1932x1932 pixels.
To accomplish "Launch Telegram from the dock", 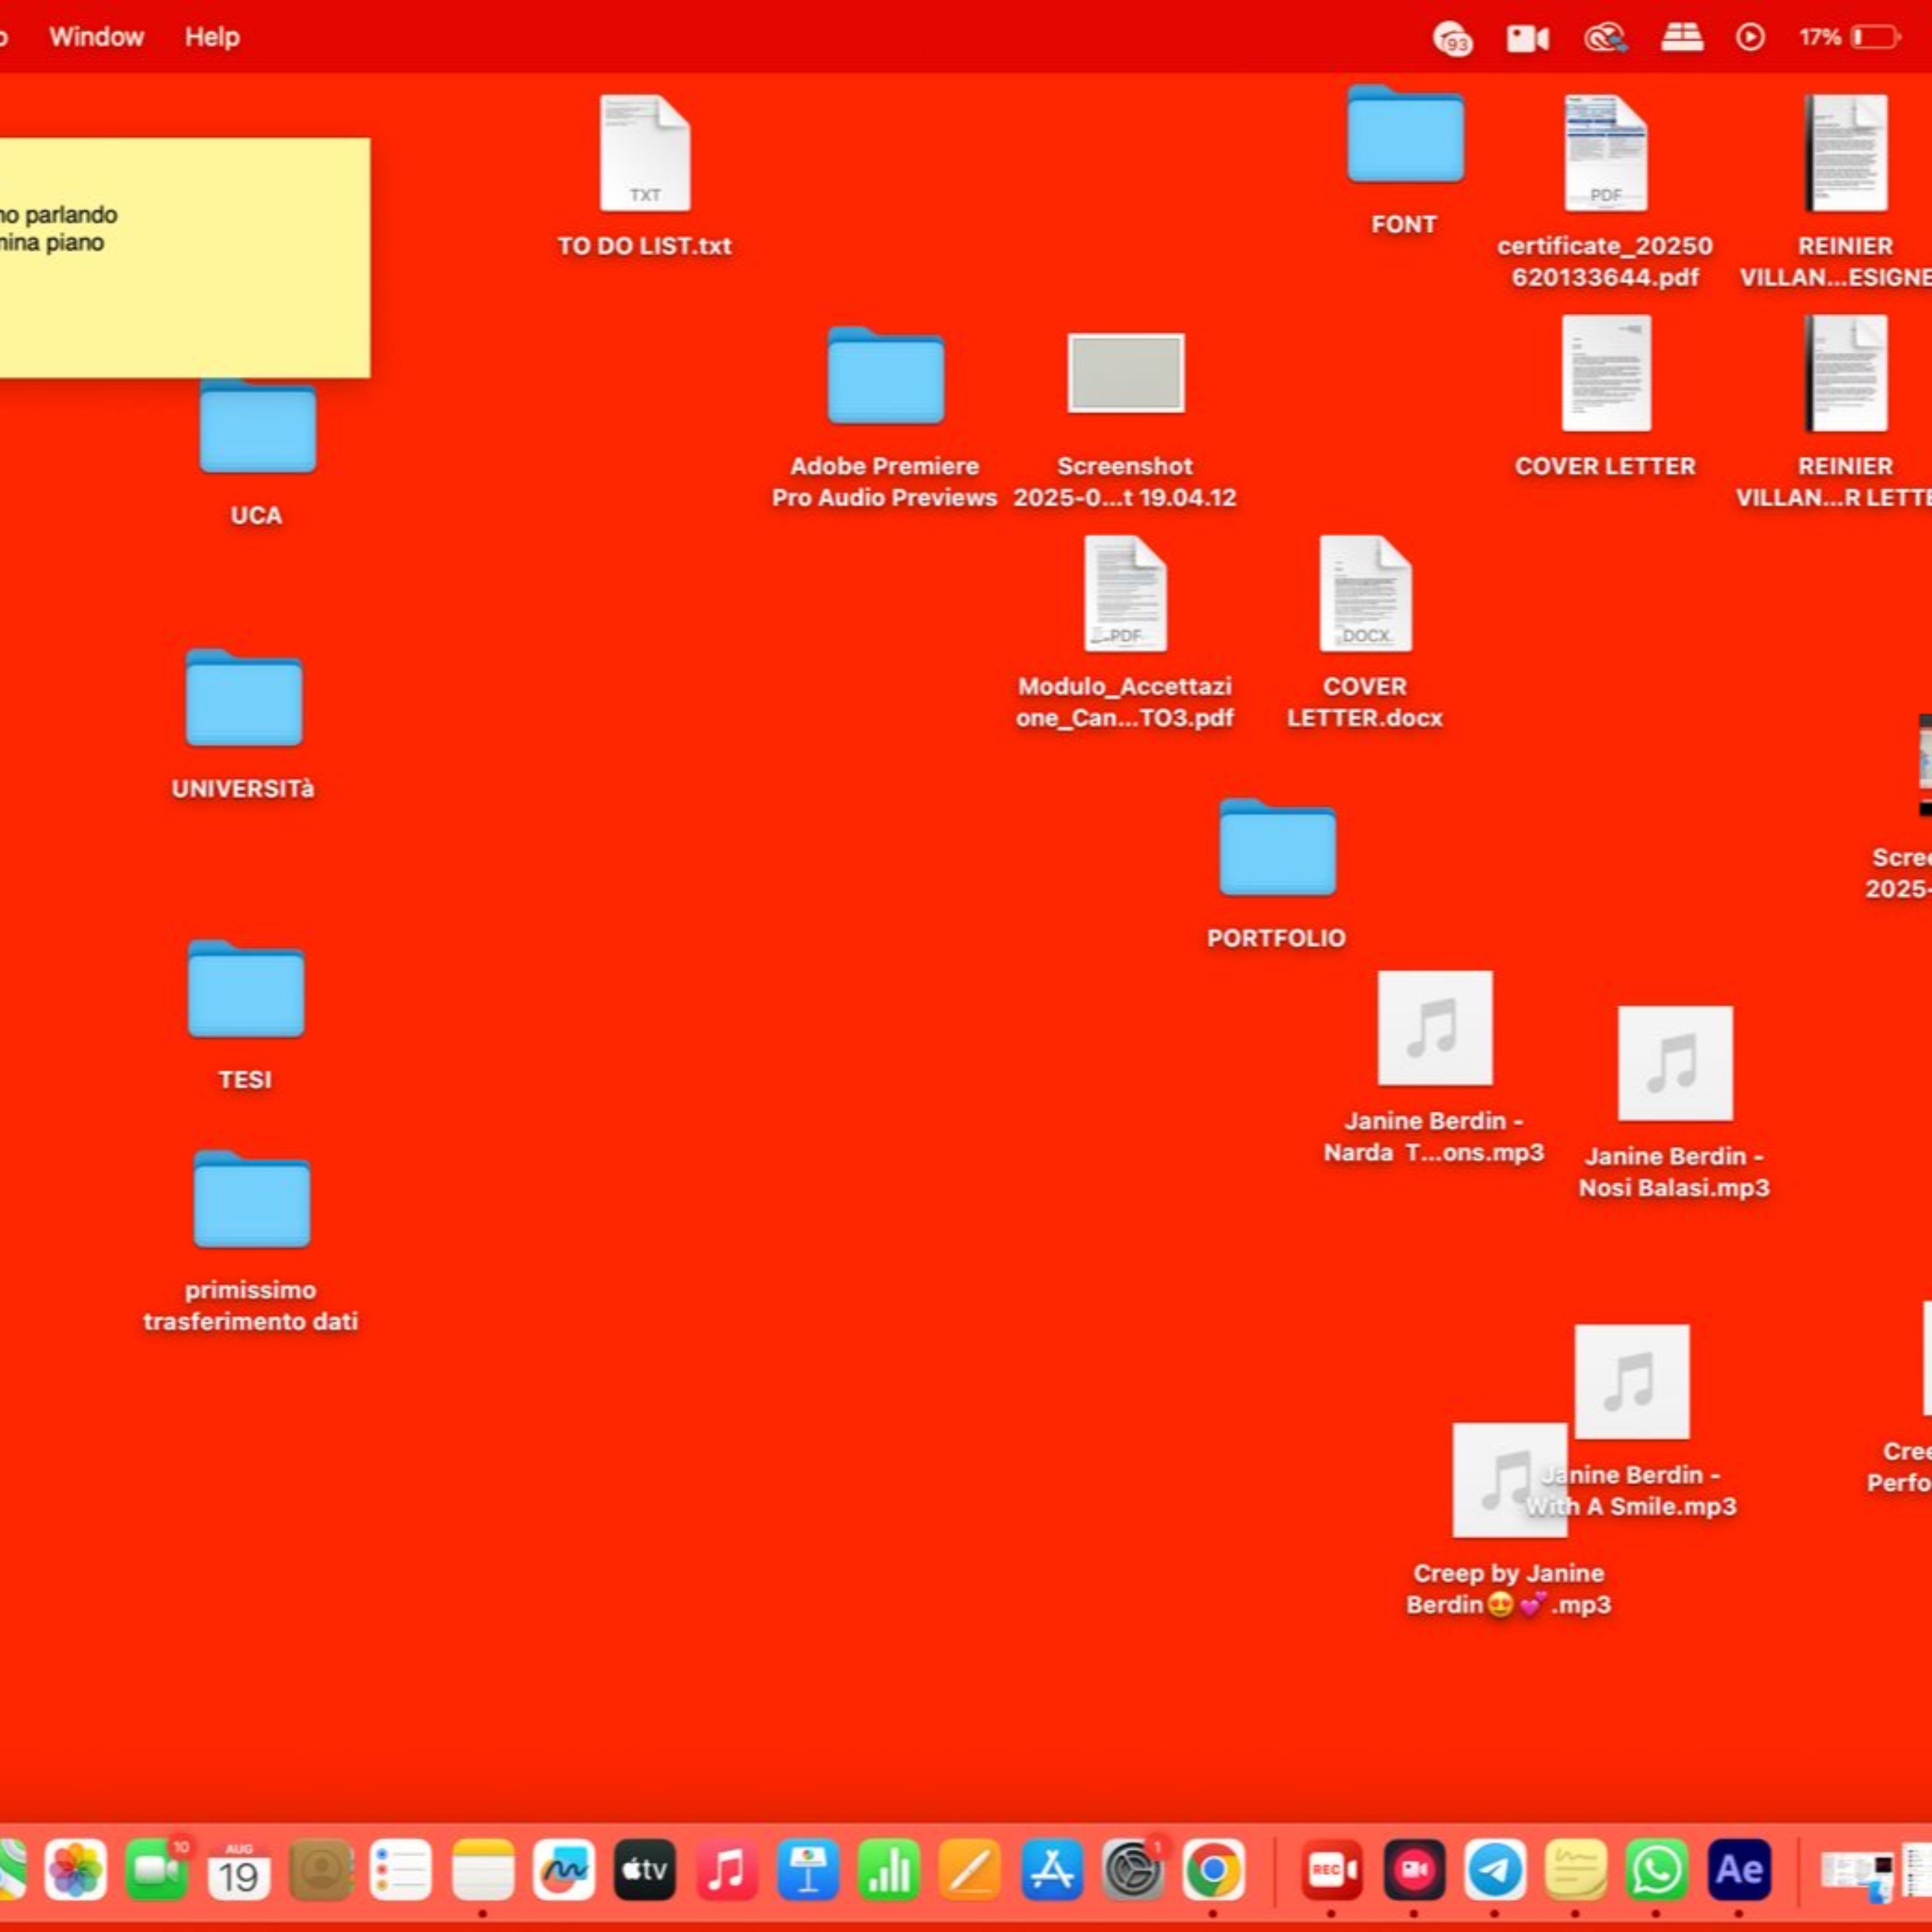I will [x=1495, y=1869].
